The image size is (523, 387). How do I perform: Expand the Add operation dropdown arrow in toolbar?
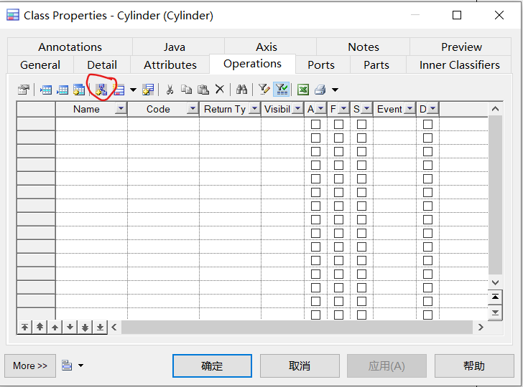click(x=133, y=90)
